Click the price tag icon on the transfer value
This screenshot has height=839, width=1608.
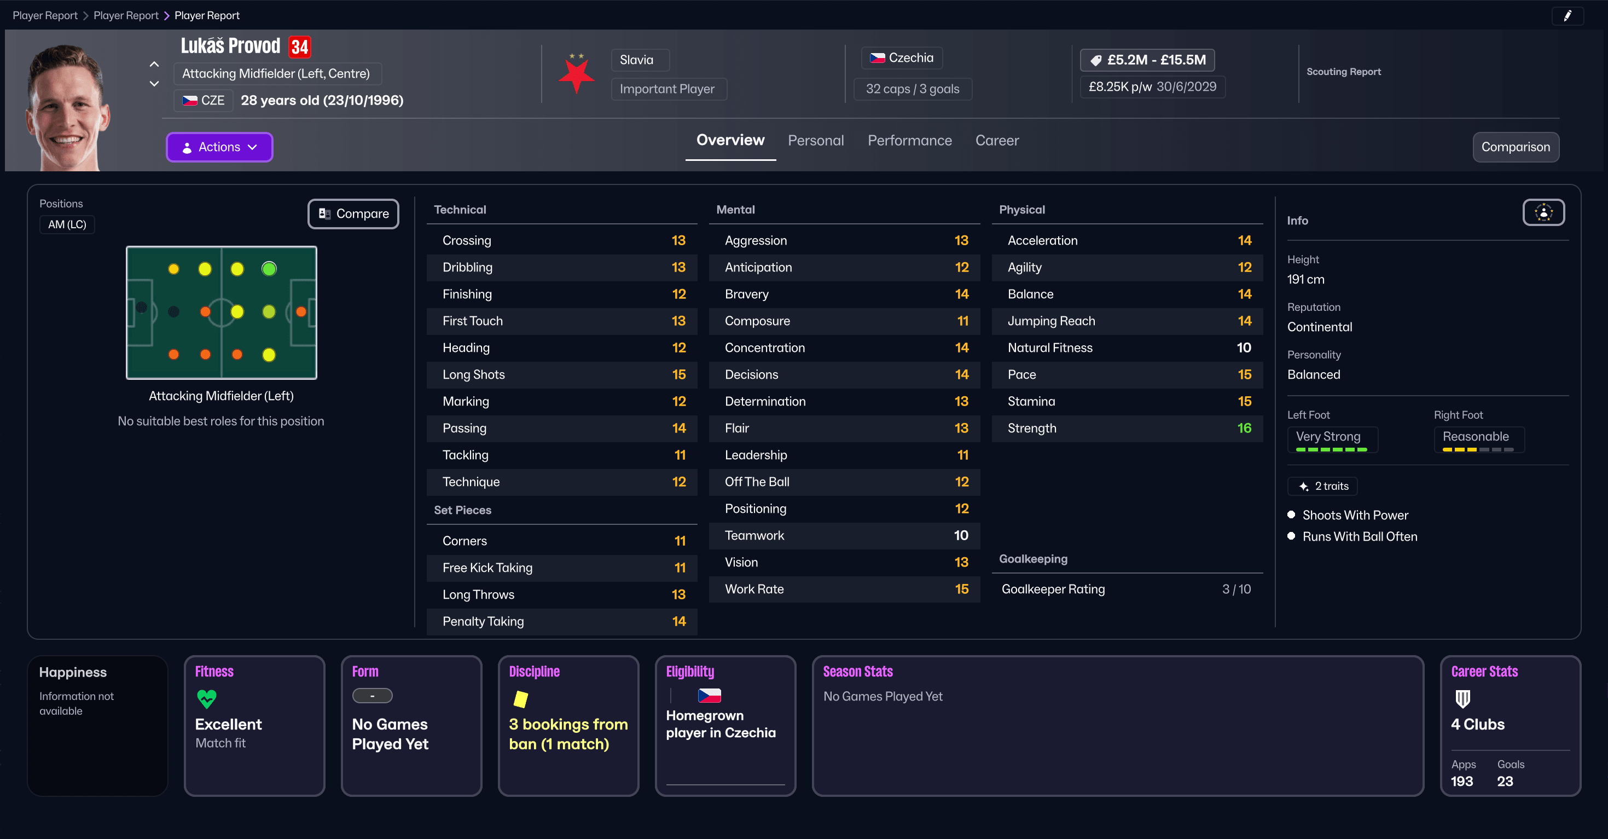[x=1097, y=60]
